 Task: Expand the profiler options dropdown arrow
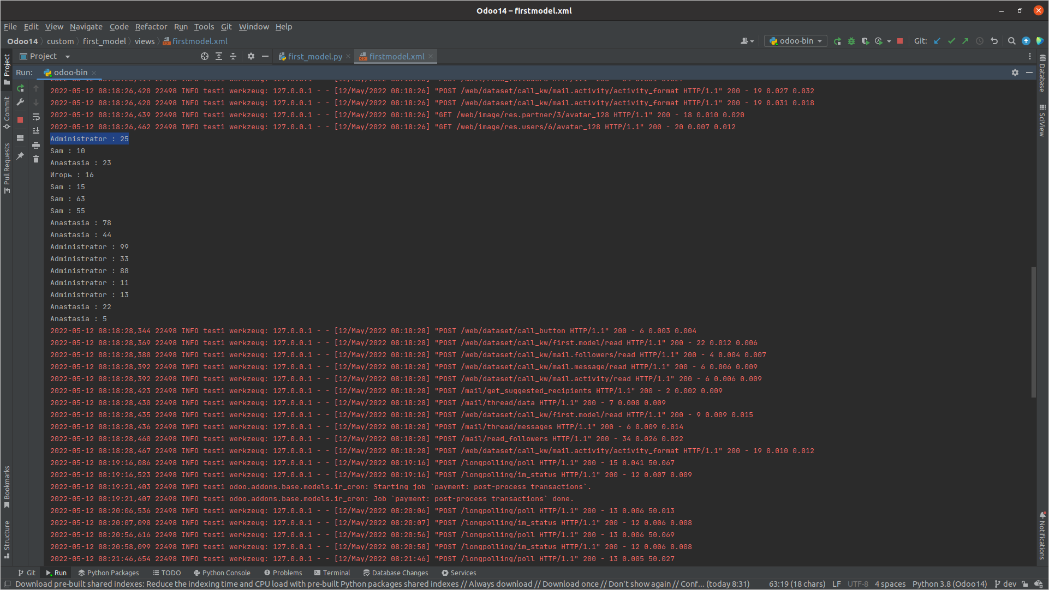(889, 41)
